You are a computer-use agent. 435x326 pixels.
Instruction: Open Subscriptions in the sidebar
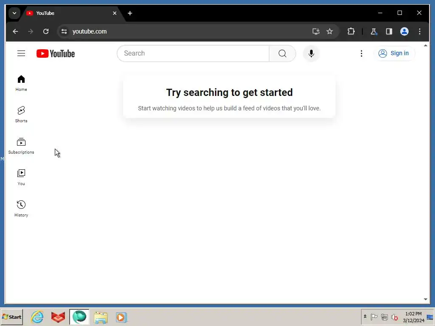[21, 146]
